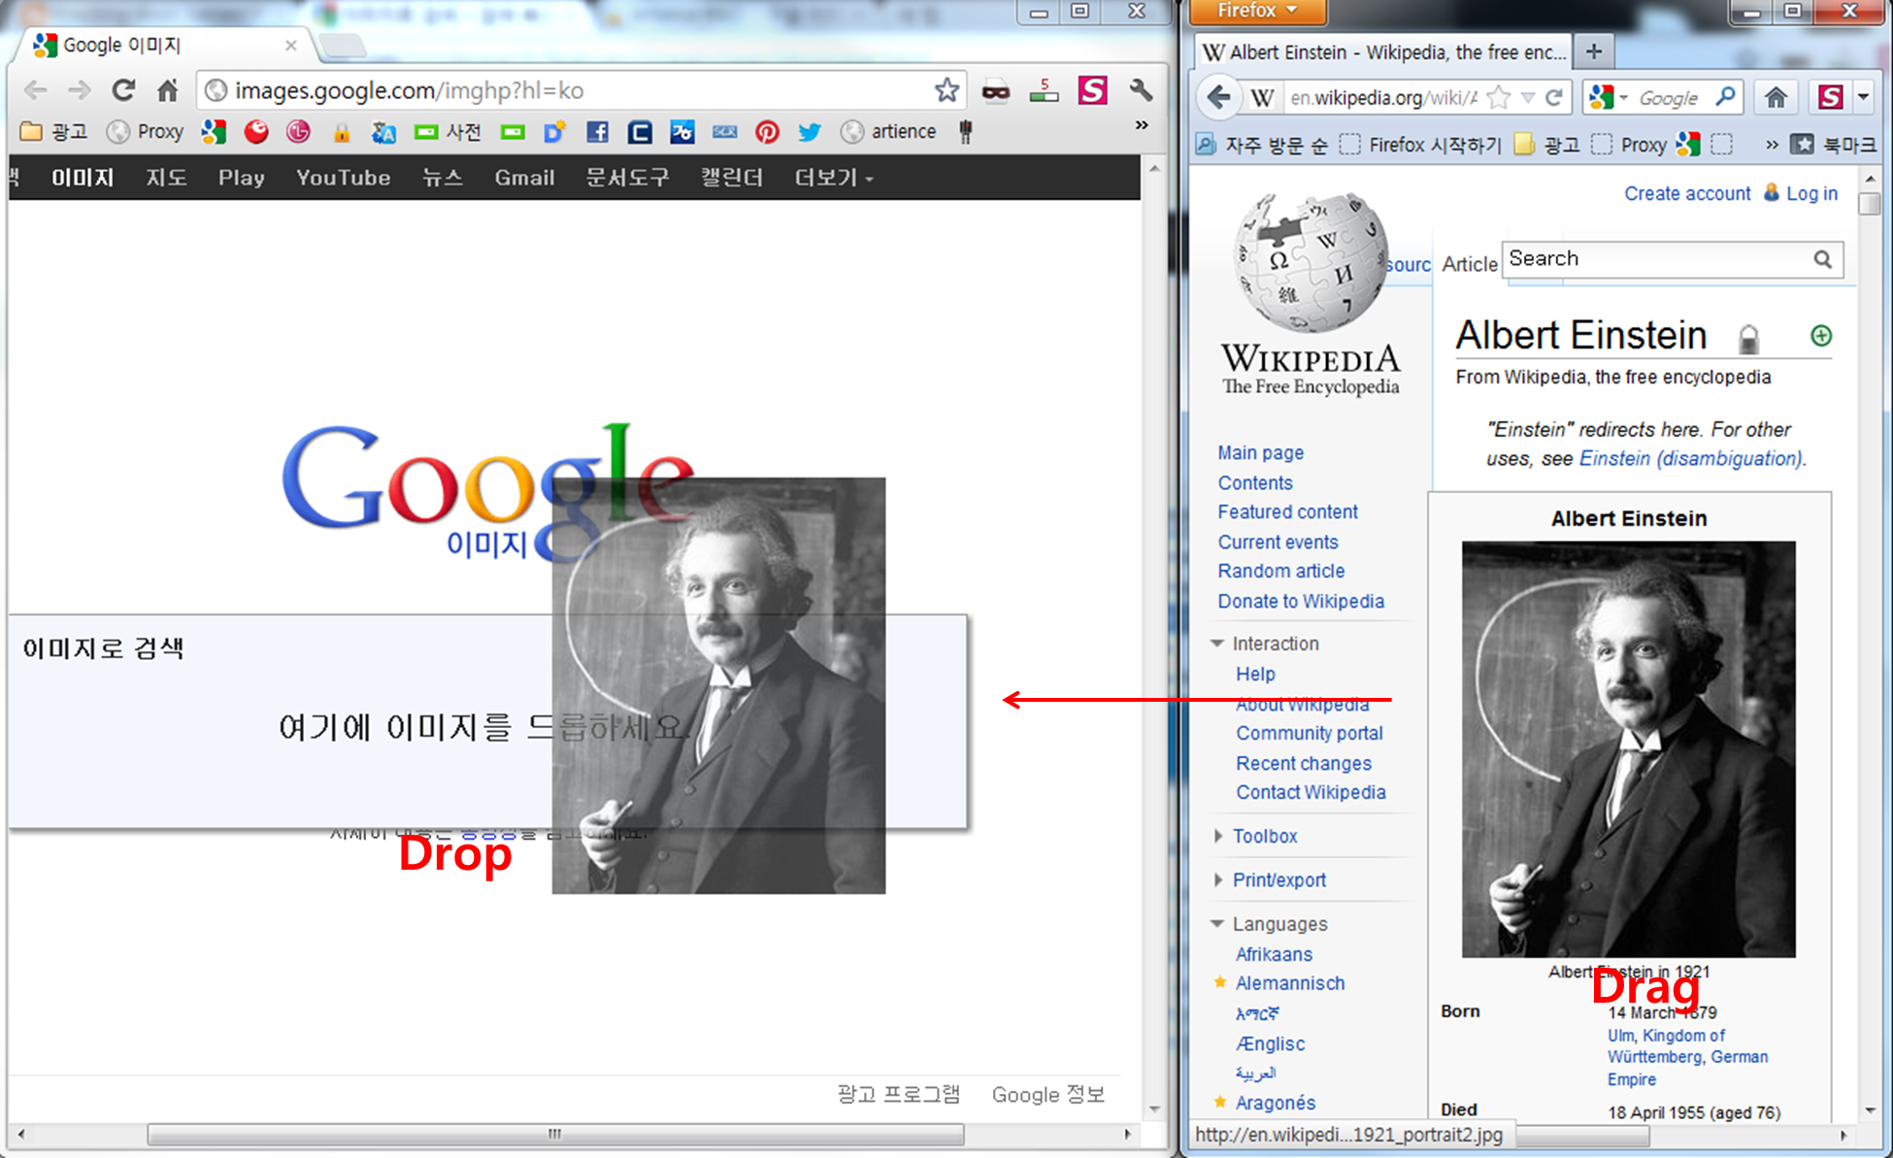Click the Einstein portrait in Wikipedia infobox
The width and height of the screenshot is (1893, 1158).
(x=1628, y=748)
